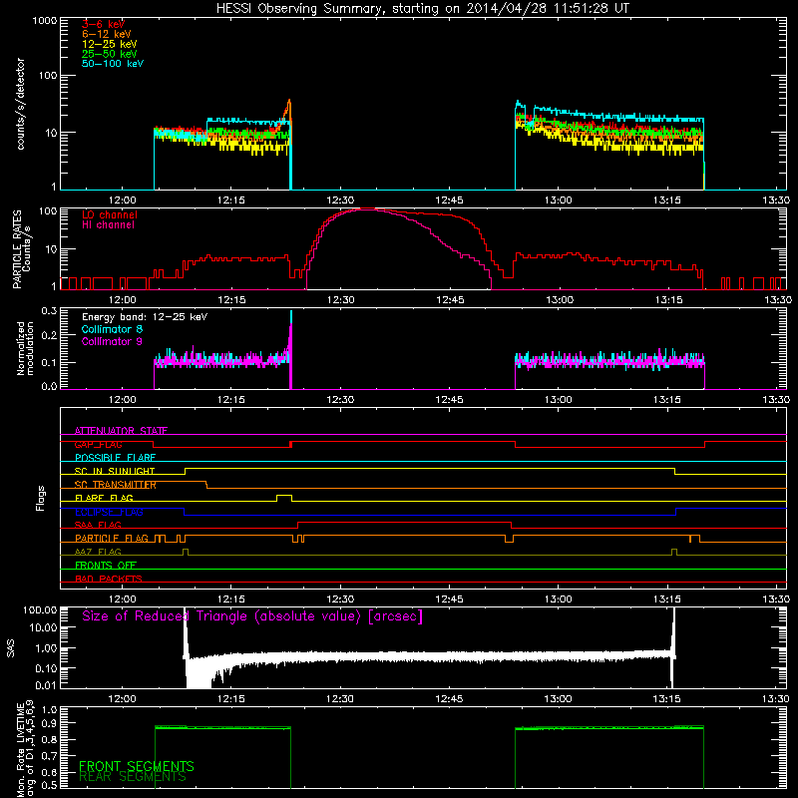Click the ECLIPSE_FLAG label
Screen dimensions: 798x798
tap(109, 512)
